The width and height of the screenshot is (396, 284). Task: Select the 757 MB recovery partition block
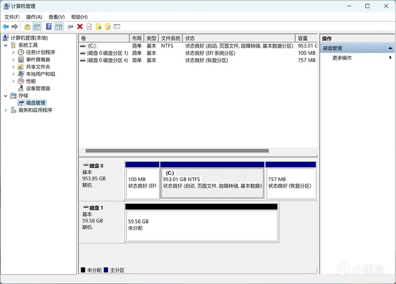(291, 180)
